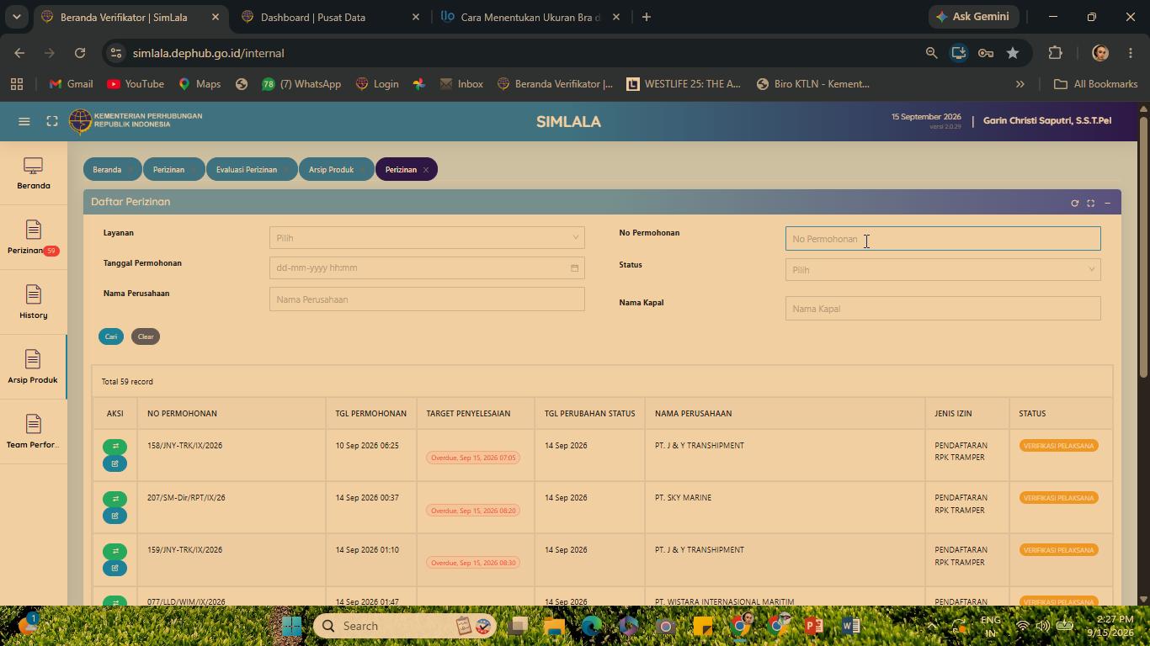Click green action icon for 158/JNY-TRK/IX/2026
Image resolution: width=1150 pixels, height=646 pixels.
pos(115,446)
